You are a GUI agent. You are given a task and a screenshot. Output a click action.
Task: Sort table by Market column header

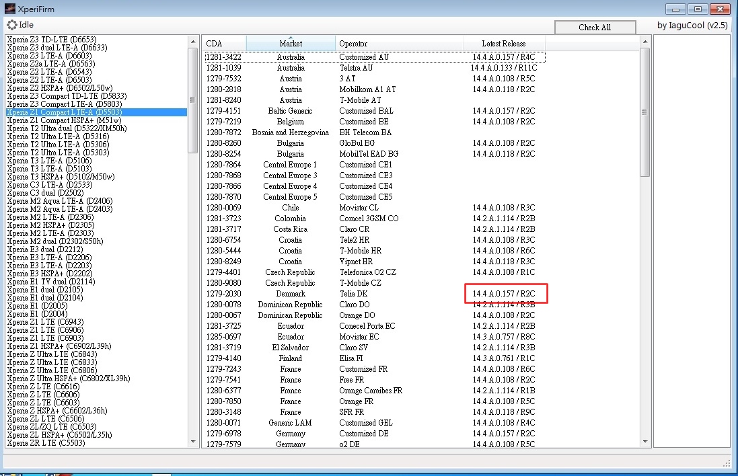coord(291,43)
